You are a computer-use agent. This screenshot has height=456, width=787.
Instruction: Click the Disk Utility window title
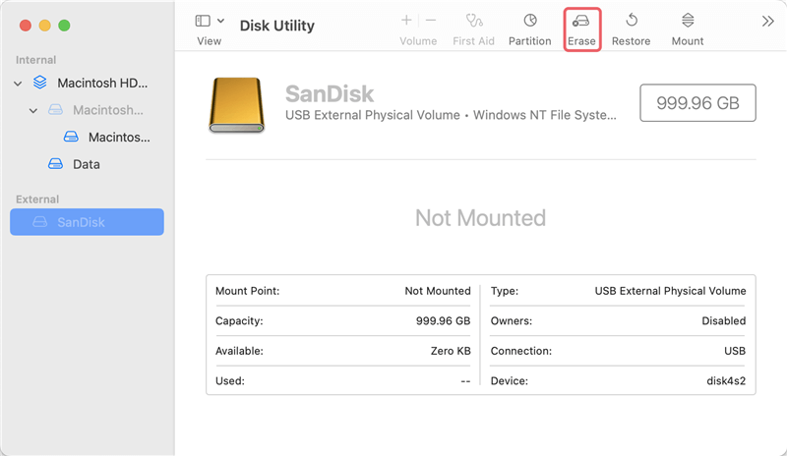(277, 26)
